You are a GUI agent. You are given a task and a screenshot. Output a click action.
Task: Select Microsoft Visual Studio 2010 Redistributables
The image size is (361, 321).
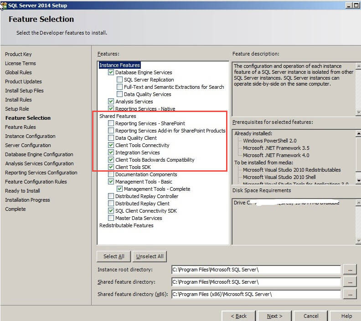click(x=292, y=170)
